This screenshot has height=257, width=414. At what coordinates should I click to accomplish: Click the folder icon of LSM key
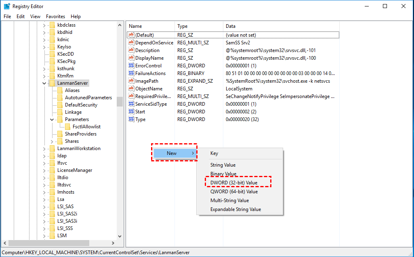[x=52, y=236]
